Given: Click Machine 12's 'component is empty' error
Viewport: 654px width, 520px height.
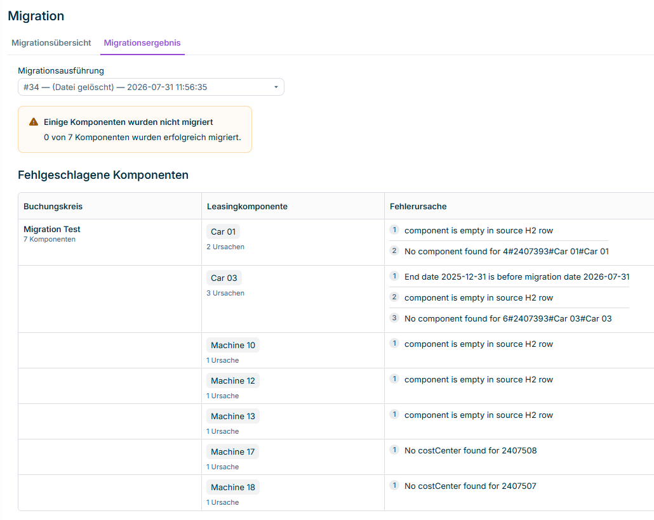Looking at the screenshot, I should tap(478, 380).
